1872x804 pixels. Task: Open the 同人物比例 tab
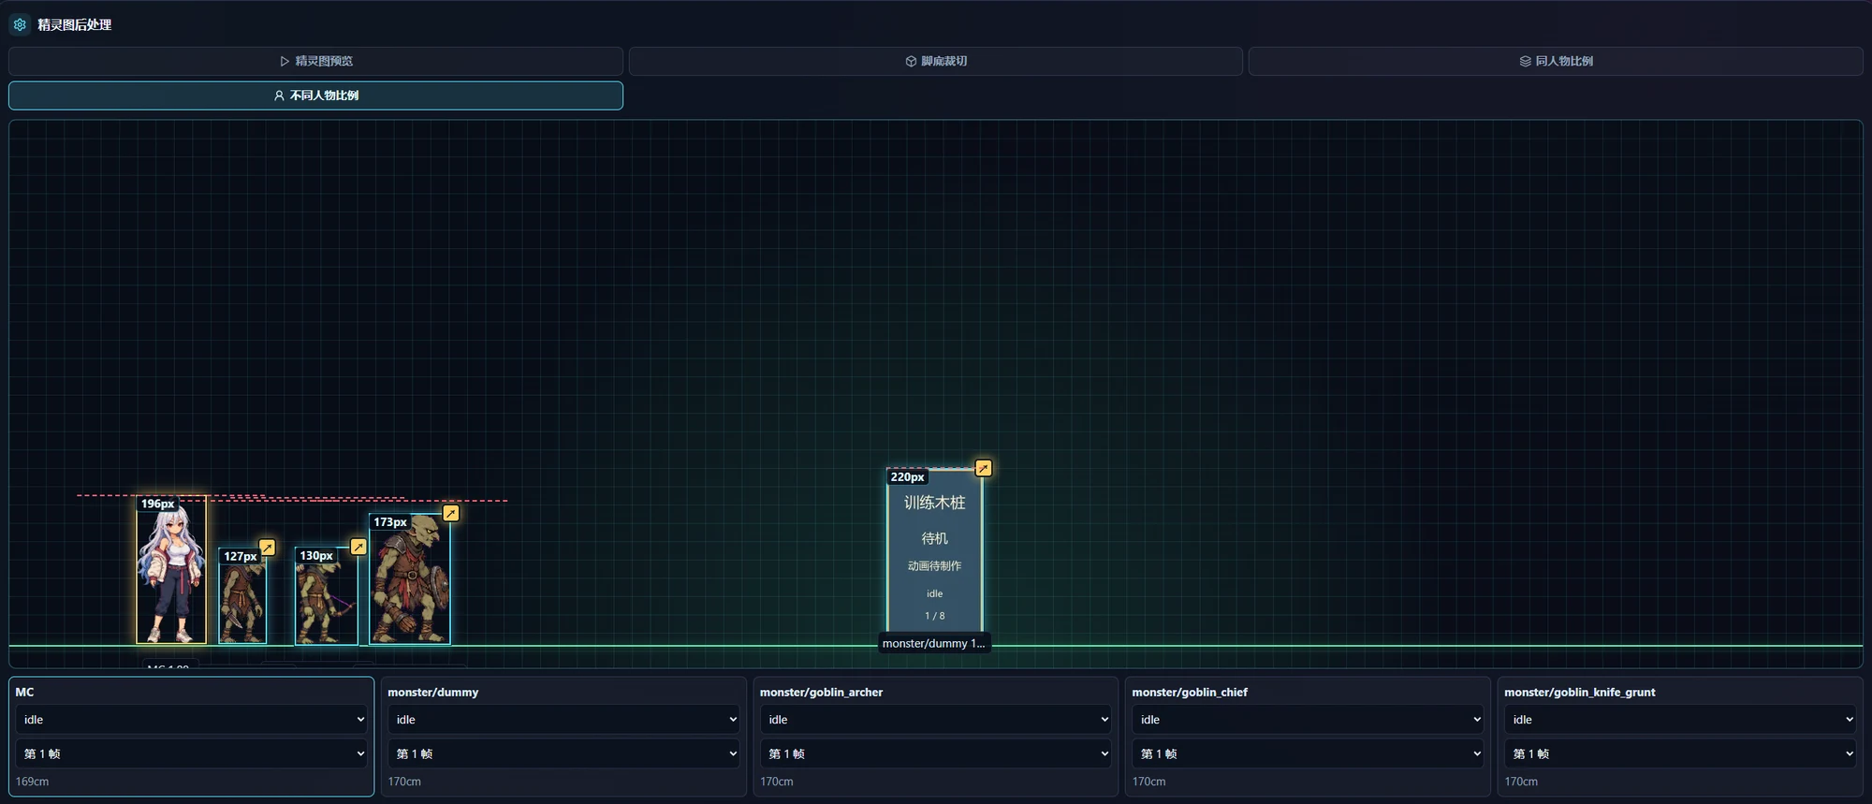pos(1556,61)
